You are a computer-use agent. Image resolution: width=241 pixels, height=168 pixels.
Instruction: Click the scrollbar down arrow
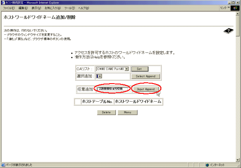point(238,160)
